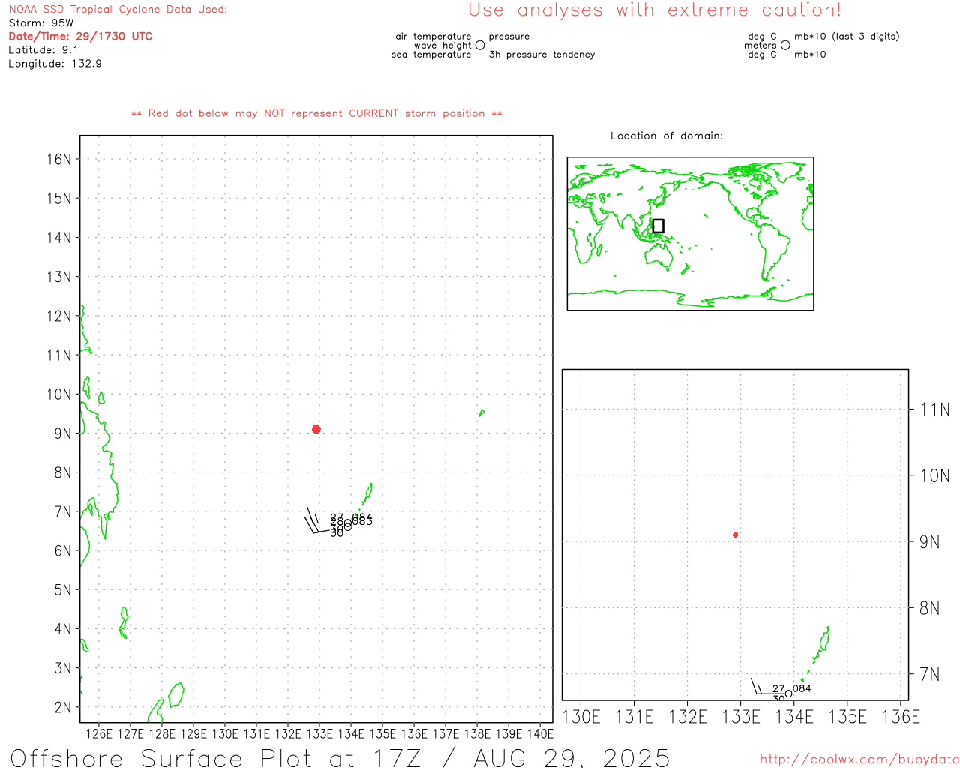Open the world map location thumbnail
The image size is (960, 768).
pos(690,234)
